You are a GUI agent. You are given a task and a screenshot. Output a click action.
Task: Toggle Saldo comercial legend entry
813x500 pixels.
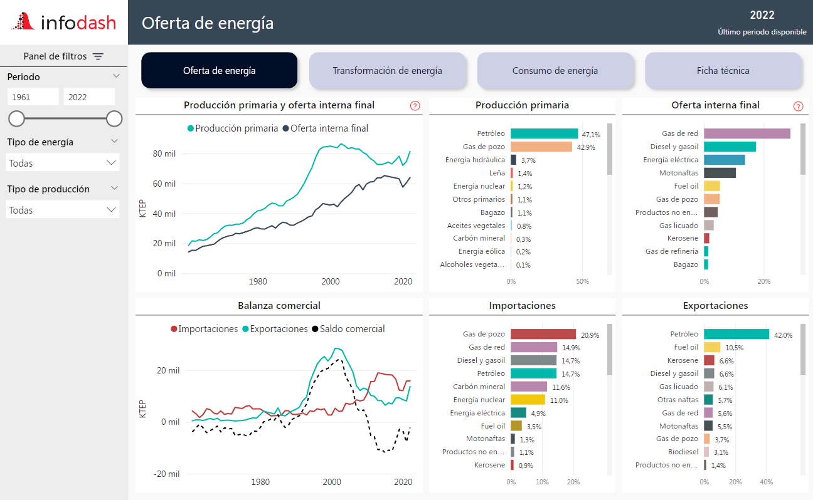click(x=348, y=329)
